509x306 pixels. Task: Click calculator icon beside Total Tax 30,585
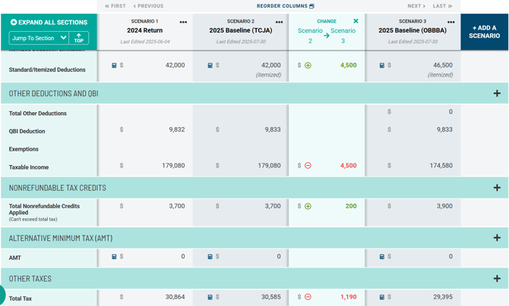(x=210, y=297)
